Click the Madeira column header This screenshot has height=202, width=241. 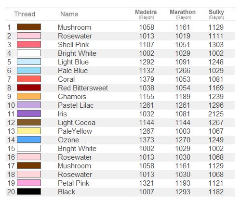(x=146, y=14)
